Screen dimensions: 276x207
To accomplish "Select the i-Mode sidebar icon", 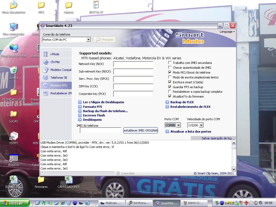I will click(x=46, y=54).
